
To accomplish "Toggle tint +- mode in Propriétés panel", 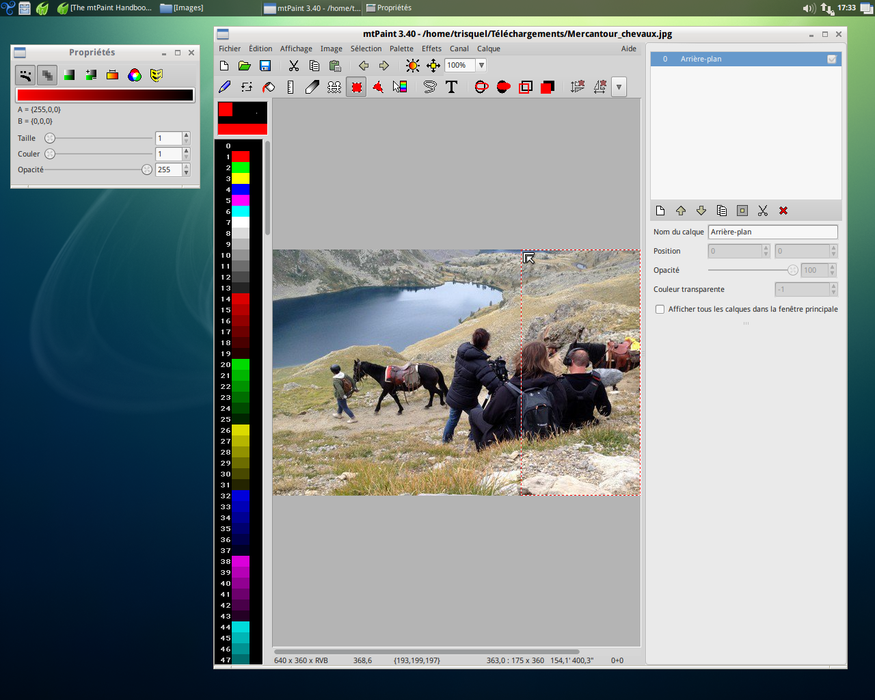I will (91, 75).
